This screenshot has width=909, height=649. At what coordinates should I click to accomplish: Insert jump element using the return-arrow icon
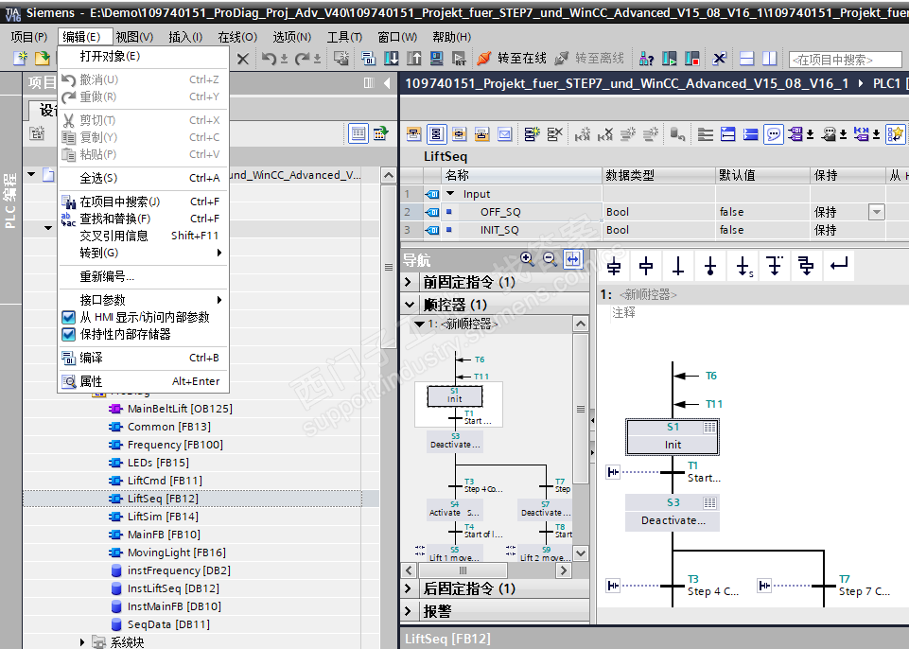(x=839, y=267)
